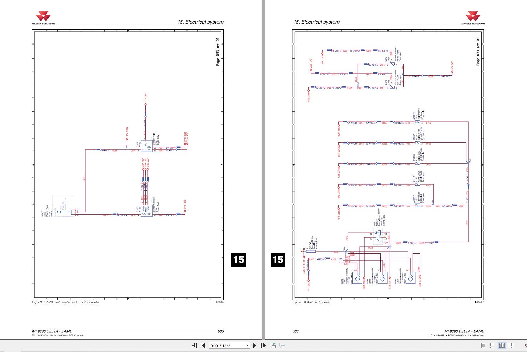527x352 pixels.
Task: Select the two-page facing layout
Action: pos(502,345)
